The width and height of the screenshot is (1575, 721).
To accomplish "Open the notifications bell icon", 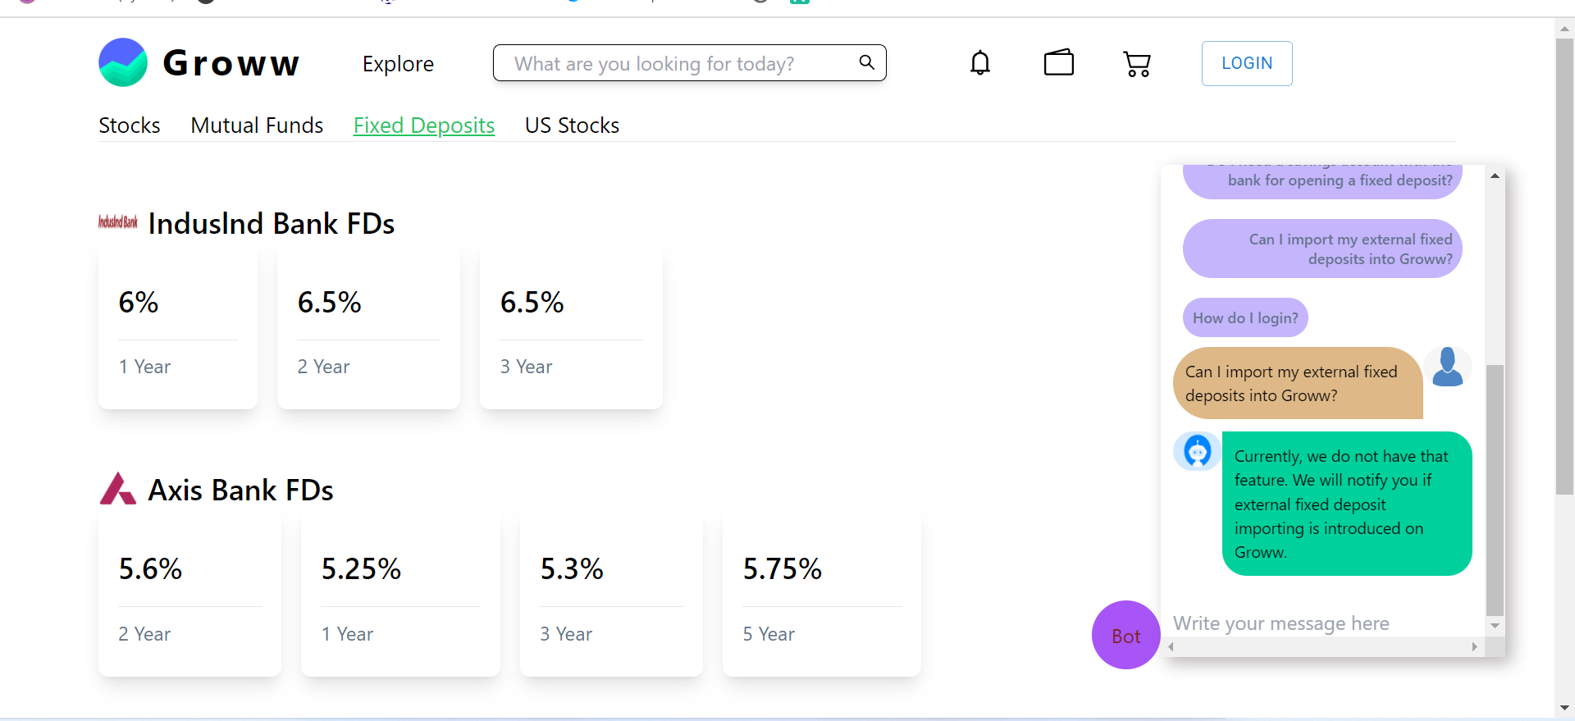I will [x=980, y=63].
